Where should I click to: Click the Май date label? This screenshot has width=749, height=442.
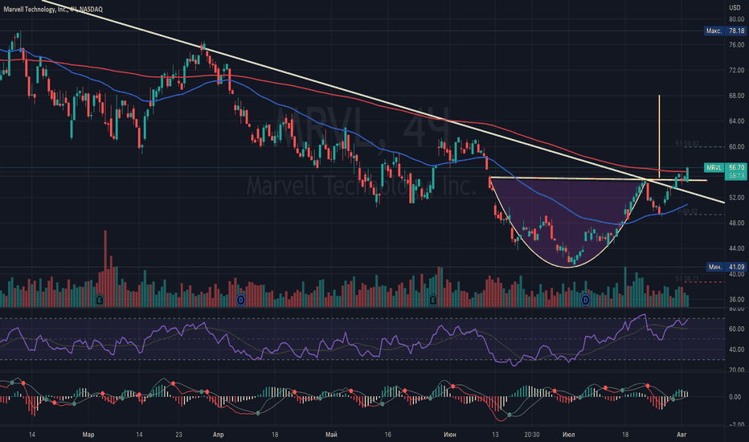[331, 434]
